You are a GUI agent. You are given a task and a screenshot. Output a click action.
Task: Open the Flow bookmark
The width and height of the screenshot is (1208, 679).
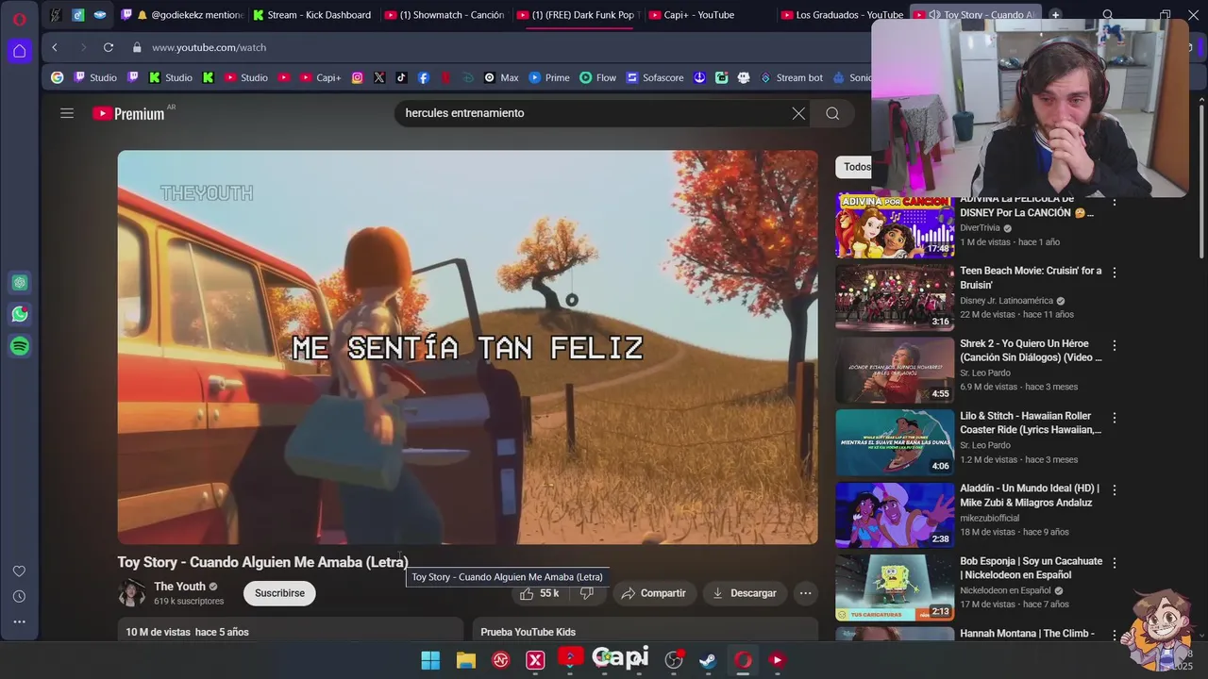click(x=598, y=77)
